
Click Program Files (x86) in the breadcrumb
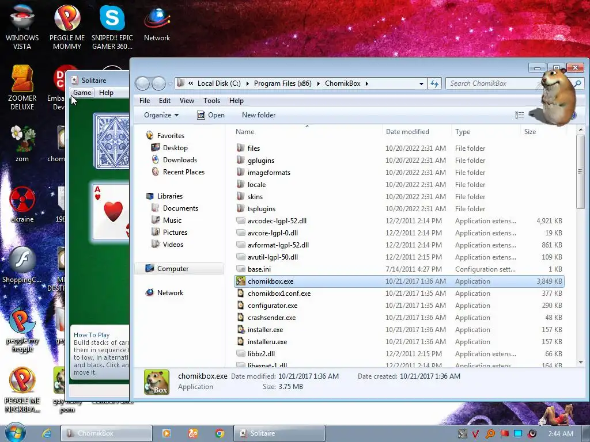[282, 83]
